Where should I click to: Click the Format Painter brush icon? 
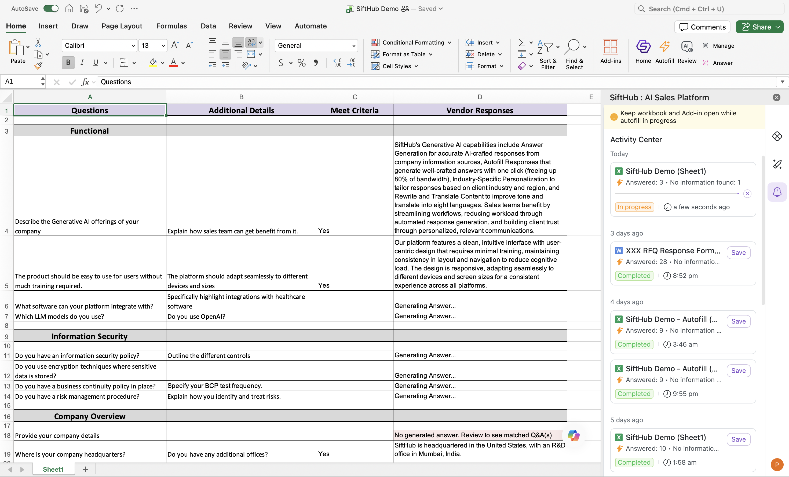[x=38, y=66]
